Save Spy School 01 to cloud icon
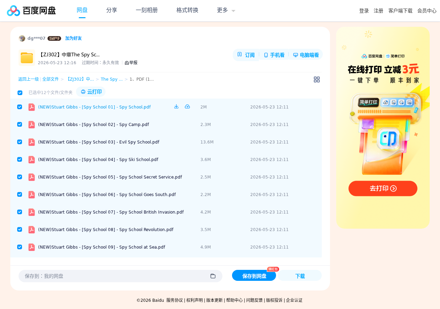 coord(187,107)
